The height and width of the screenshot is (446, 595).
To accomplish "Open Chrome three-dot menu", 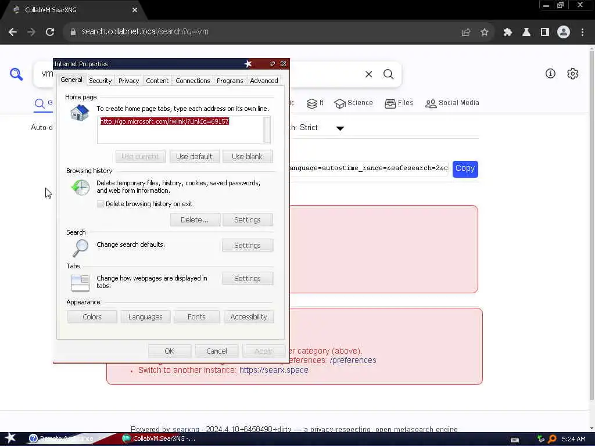I will (582, 33).
